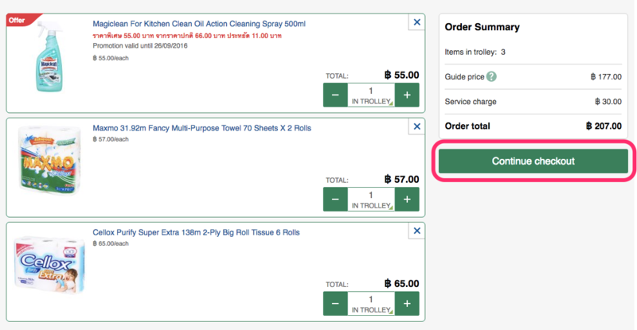The image size is (637, 330).
Task: Open Maxmo Fancy Multi-Purpose Towel product link
Action: (202, 128)
